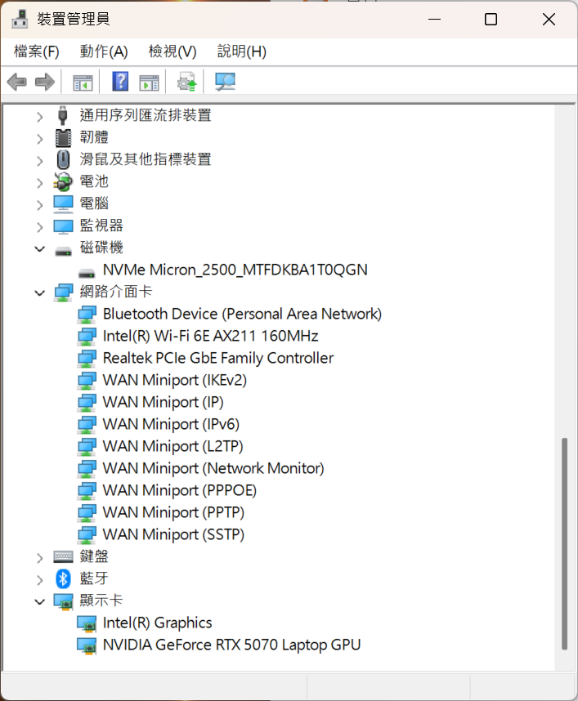
Task: Select WAN Miniport (L2TP)
Action: pyautogui.click(x=173, y=446)
